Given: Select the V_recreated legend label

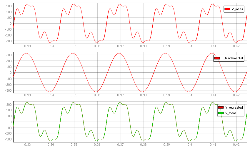Looking at the screenshot, I should point(234,108).
